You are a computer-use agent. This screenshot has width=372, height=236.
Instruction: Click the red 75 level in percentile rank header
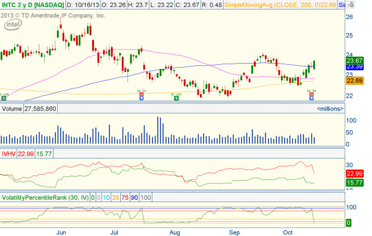tap(125, 197)
